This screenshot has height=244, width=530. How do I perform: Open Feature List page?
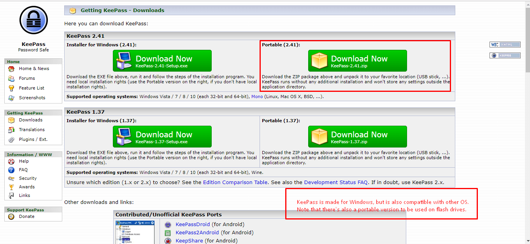[32, 88]
